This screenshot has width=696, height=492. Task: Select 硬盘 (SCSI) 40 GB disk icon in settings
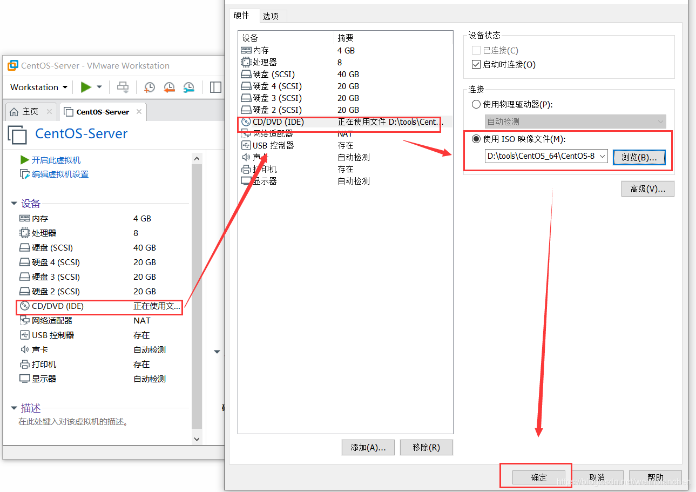[246, 74]
